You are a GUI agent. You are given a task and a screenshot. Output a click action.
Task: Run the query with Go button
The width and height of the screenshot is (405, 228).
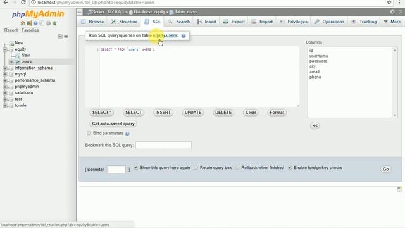(x=385, y=169)
